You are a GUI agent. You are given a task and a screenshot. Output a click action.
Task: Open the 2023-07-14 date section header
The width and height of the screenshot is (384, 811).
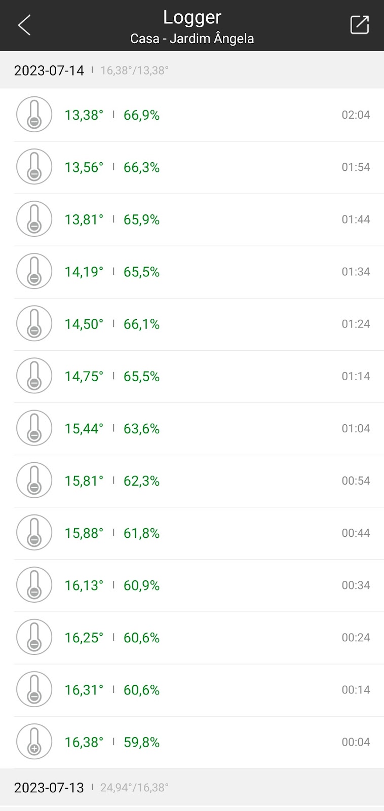pyautogui.click(x=192, y=70)
